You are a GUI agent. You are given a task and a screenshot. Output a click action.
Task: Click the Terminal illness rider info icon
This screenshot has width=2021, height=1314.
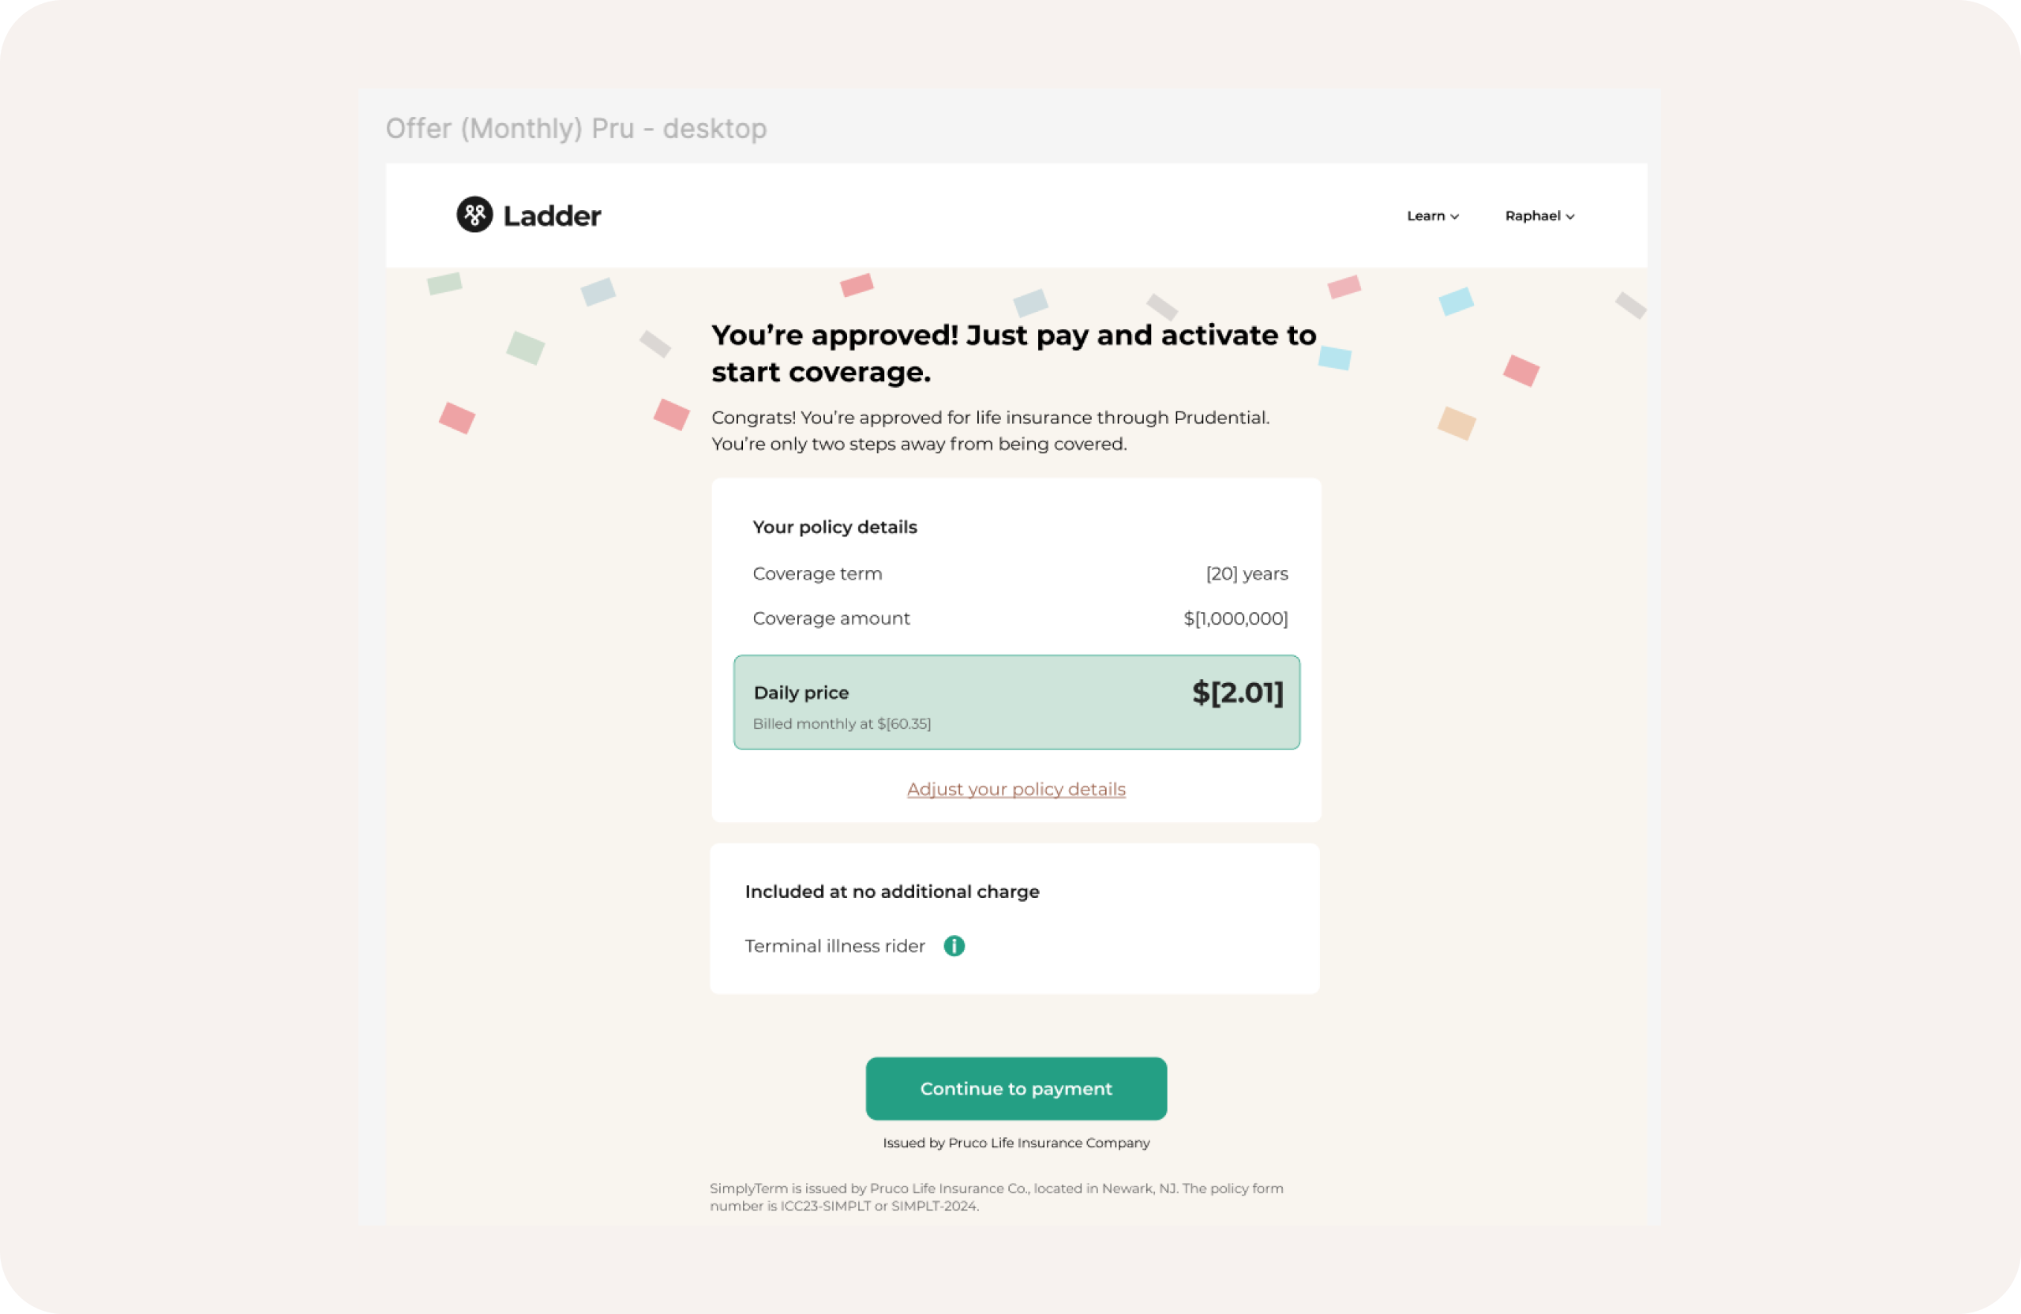(x=954, y=946)
